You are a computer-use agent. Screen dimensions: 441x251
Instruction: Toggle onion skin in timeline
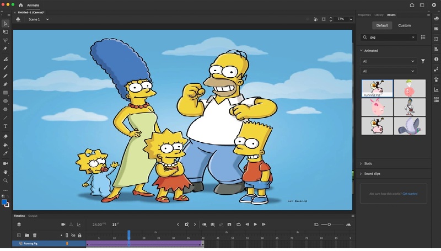(x=205, y=225)
